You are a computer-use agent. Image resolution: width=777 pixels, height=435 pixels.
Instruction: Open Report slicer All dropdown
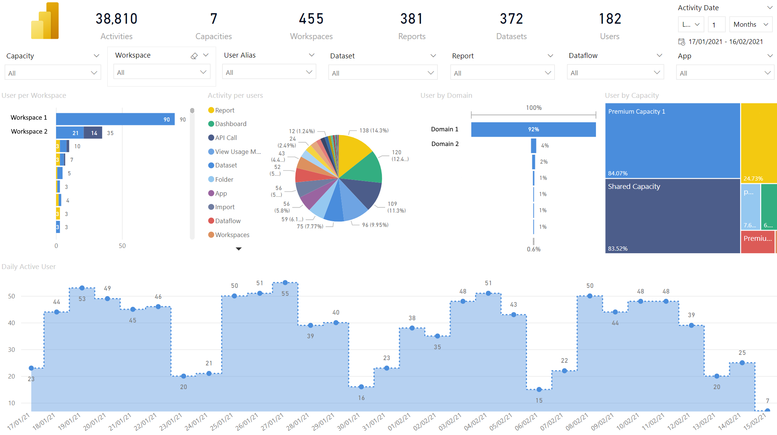(x=502, y=73)
